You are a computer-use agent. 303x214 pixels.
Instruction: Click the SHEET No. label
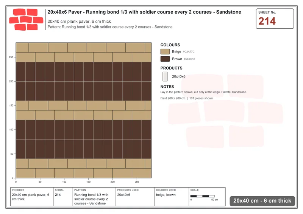(267, 12)
